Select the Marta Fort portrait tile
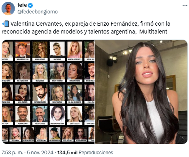The height and width of the screenshot is (157, 189). point(57,51)
